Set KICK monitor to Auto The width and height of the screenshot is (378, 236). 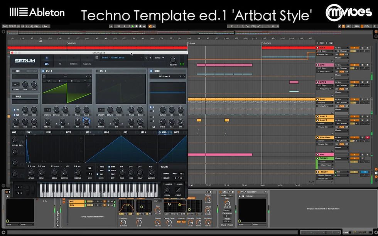342,54
